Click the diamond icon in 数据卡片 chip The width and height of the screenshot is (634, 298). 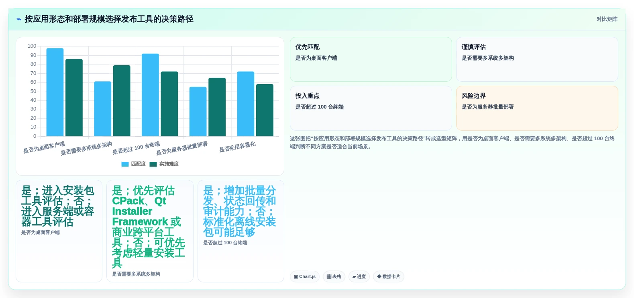pos(379,277)
